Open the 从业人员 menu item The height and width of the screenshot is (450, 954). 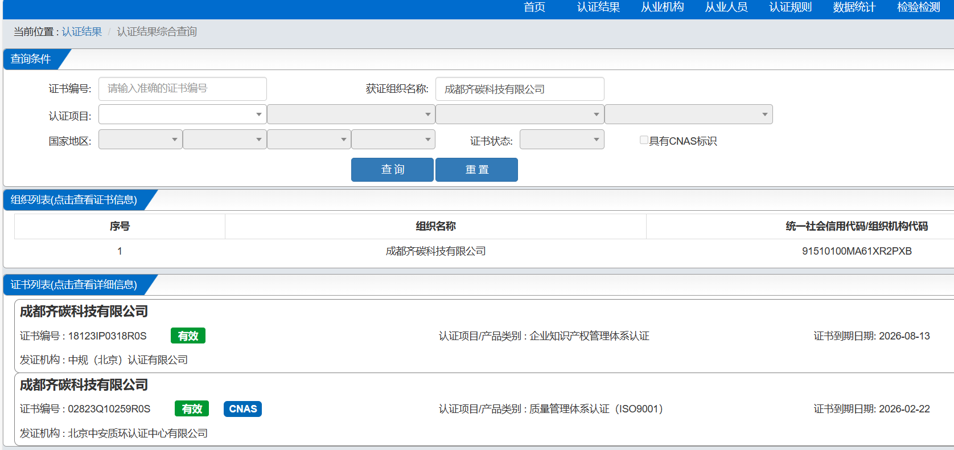point(726,7)
